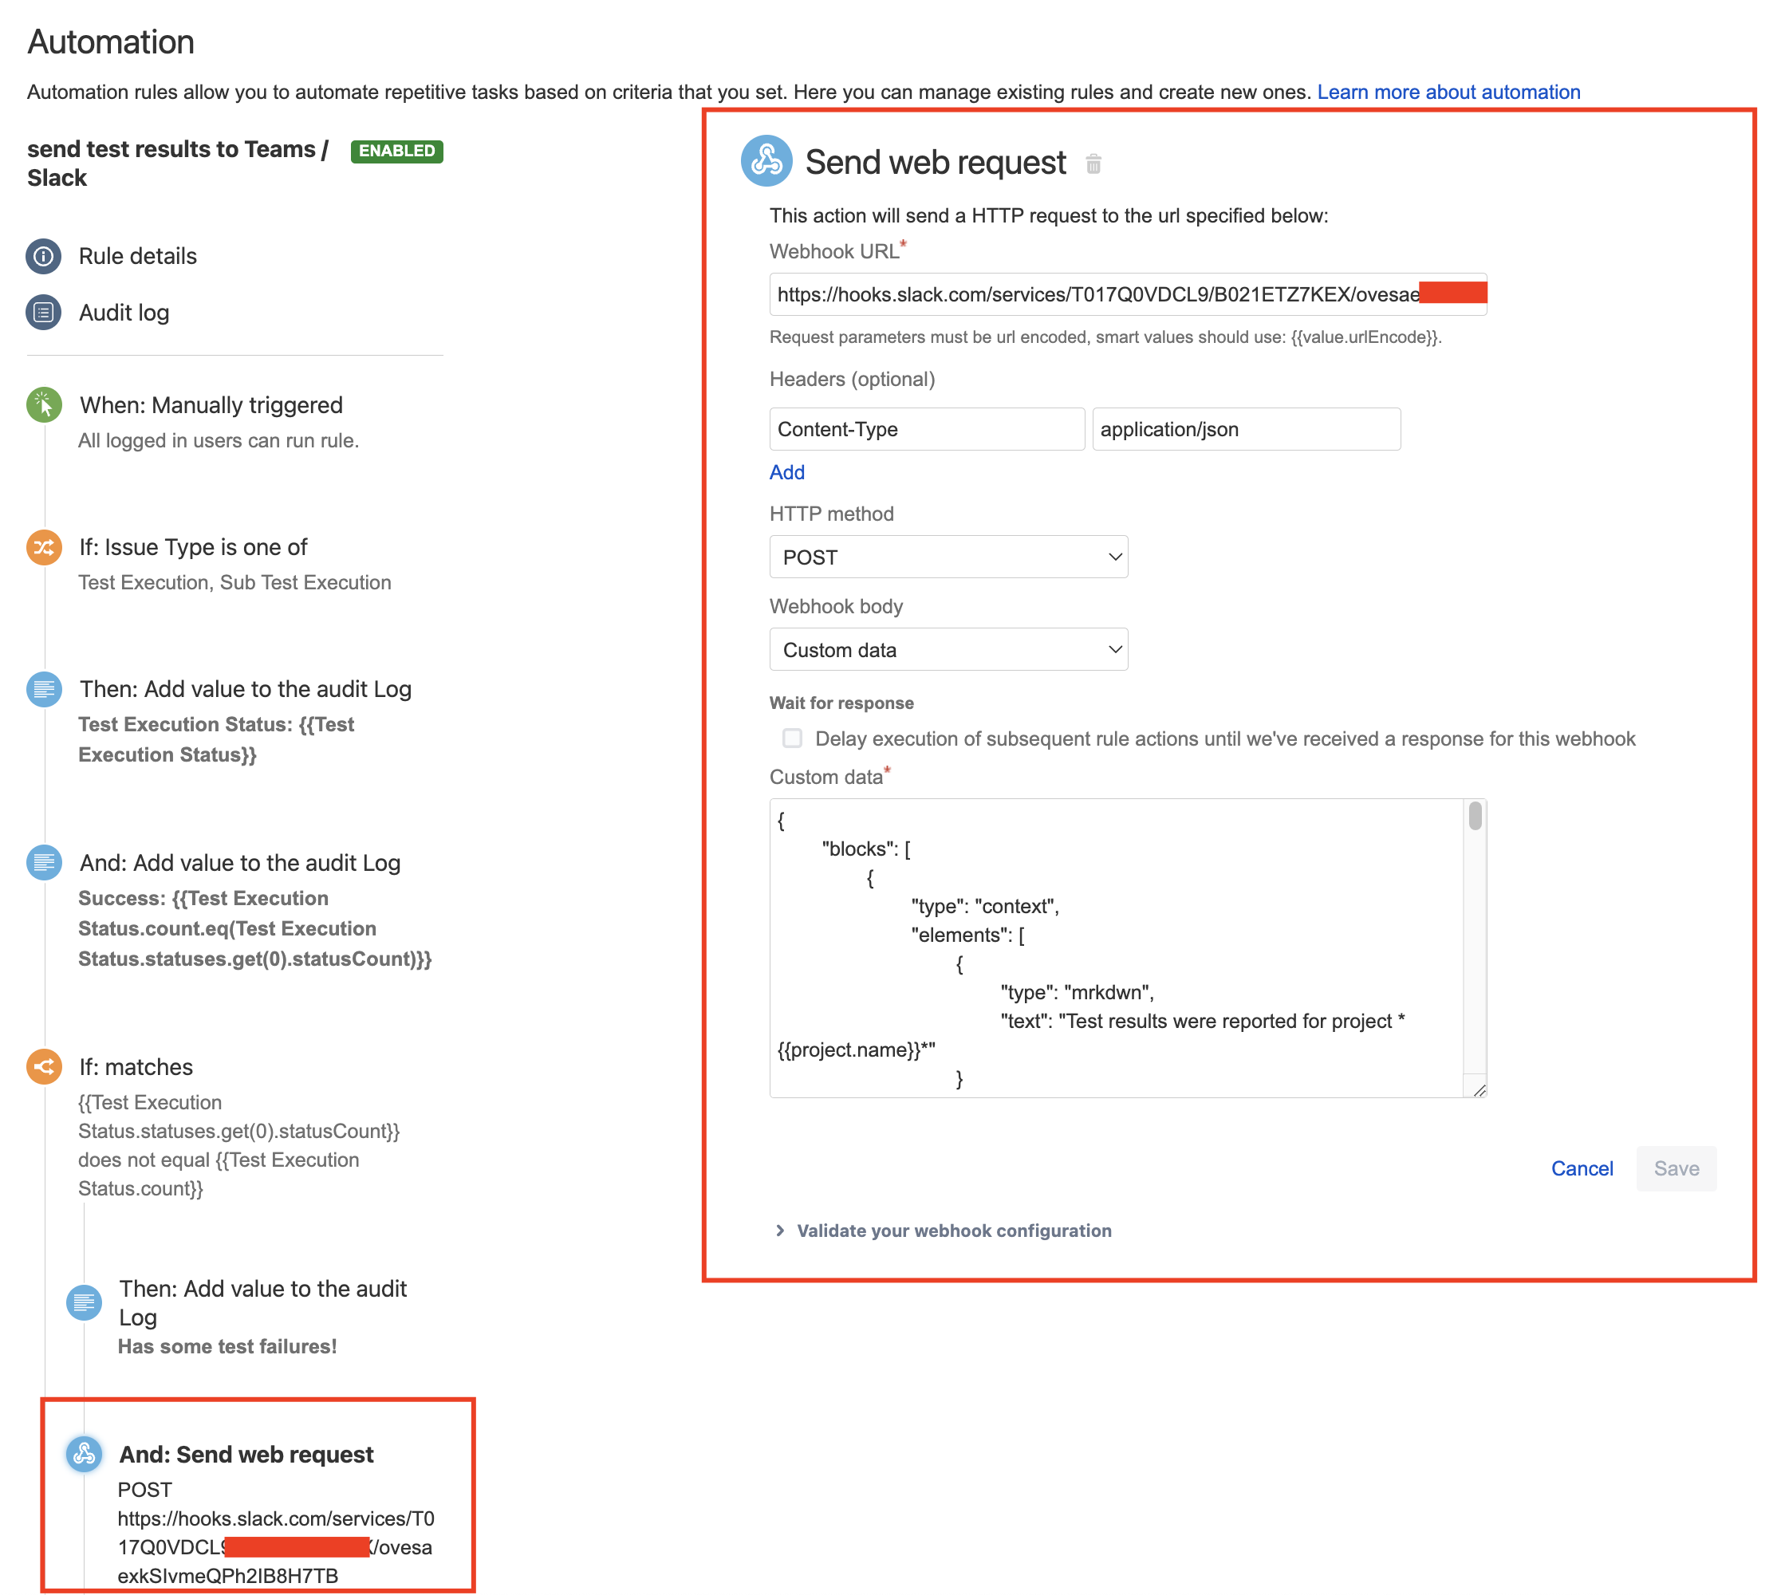
Task: Click the ENABLED status badge
Action: (x=397, y=151)
